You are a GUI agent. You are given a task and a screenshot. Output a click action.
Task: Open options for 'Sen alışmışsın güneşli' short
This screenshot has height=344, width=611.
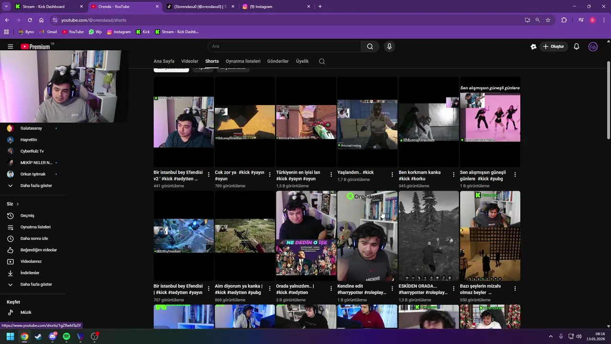(515, 175)
